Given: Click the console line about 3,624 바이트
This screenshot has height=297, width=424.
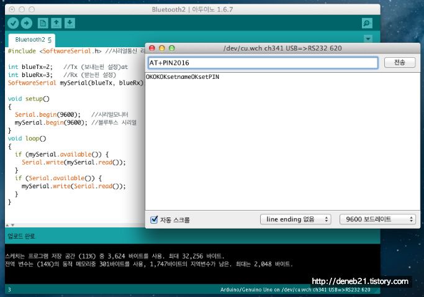Looking at the screenshot, I should (115, 256).
